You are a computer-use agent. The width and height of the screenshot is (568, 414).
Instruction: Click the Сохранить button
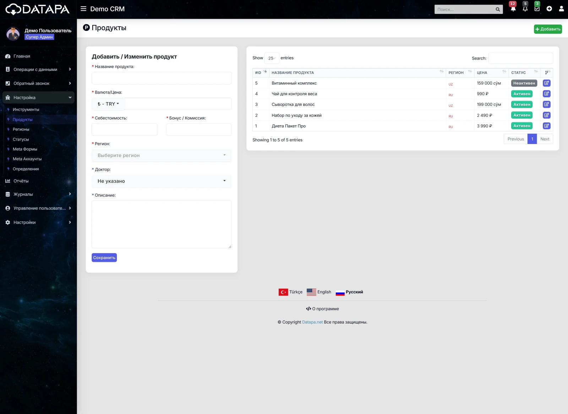pos(104,258)
